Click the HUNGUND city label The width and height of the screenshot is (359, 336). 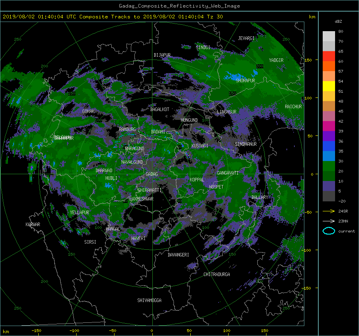click(189, 120)
